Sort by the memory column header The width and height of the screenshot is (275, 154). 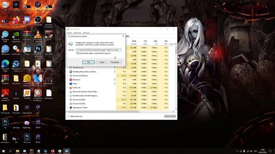pyautogui.click(x=132, y=42)
